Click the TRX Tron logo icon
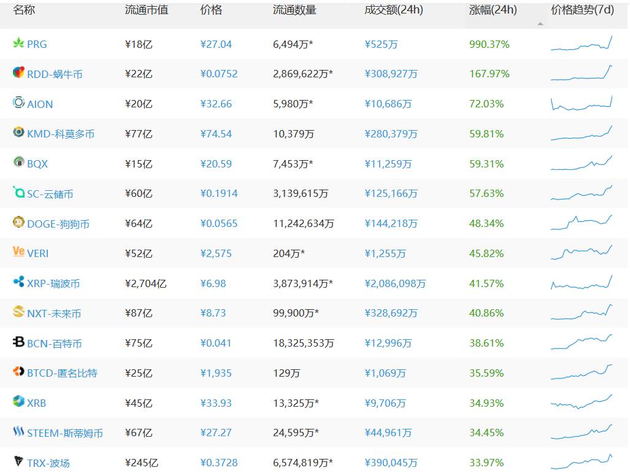 click(18, 461)
